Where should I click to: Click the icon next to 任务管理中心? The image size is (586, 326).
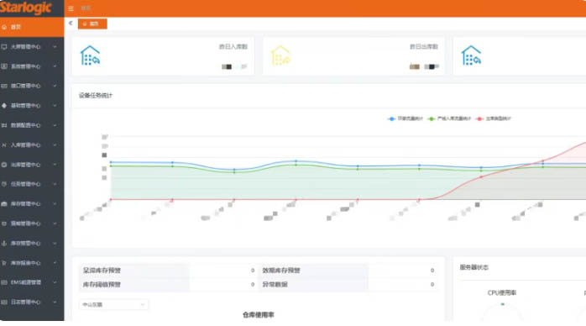pyautogui.click(x=4, y=184)
